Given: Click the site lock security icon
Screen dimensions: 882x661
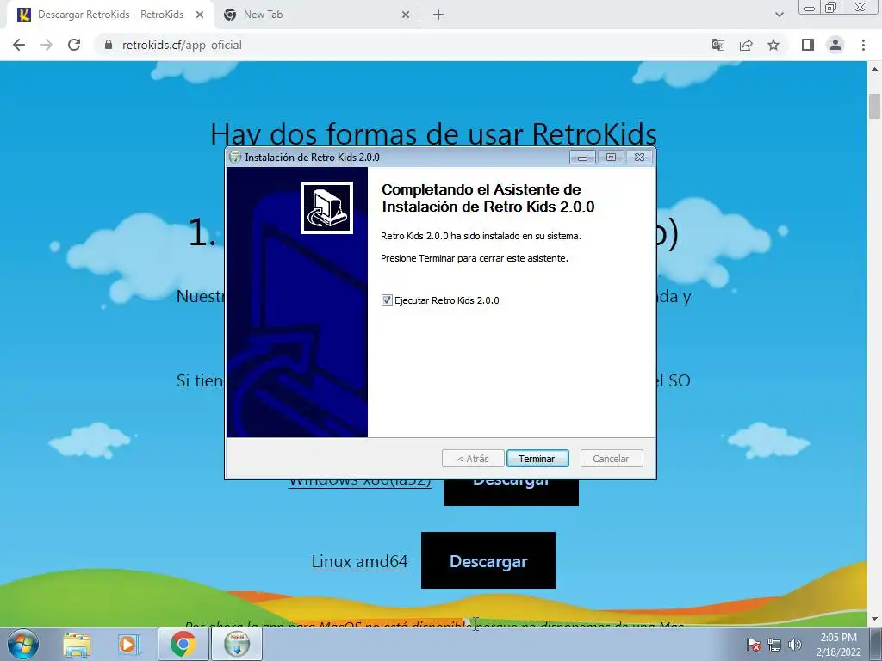Looking at the screenshot, I should click(x=109, y=45).
